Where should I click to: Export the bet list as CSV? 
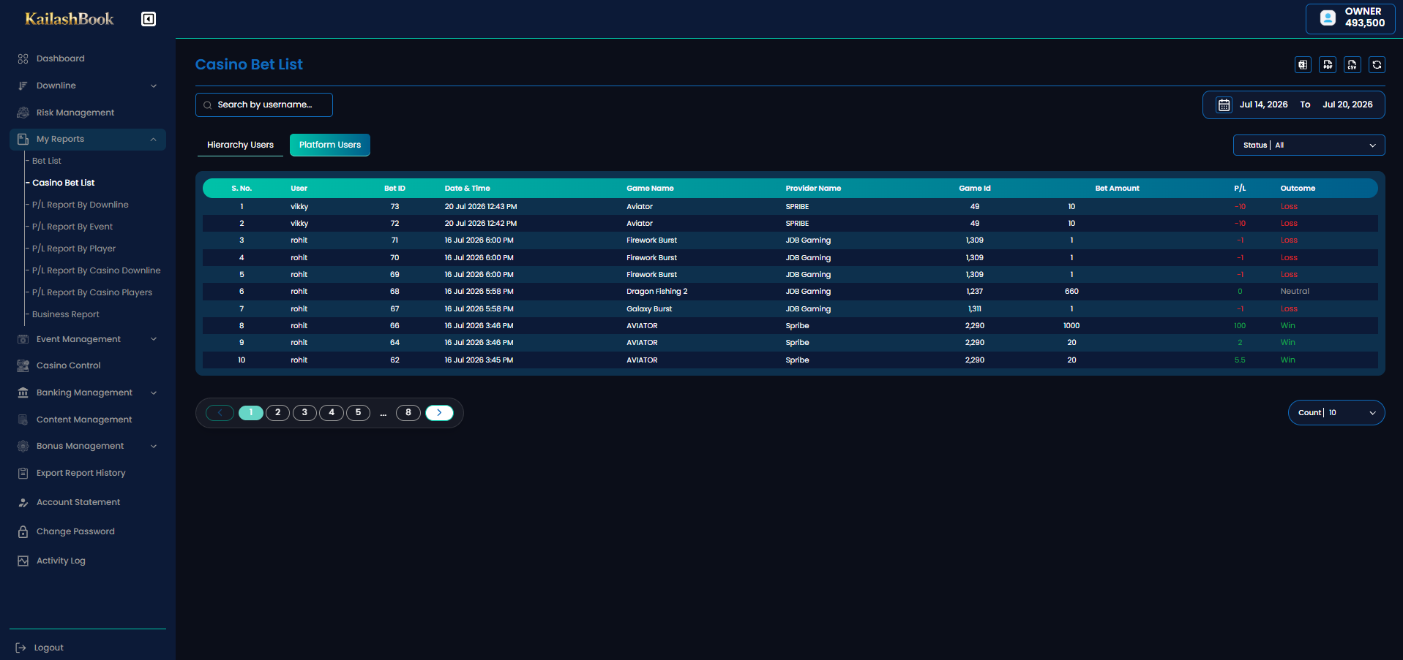coord(1353,65)
